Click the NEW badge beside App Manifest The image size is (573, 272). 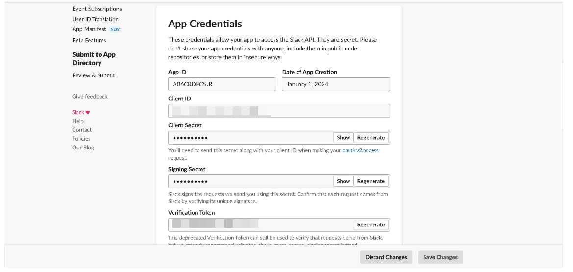coord(115,29)
